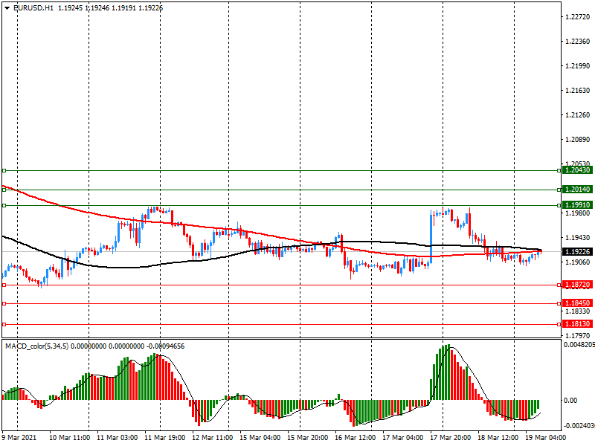This screenshot has width=595, height=446.
Task: Click the green 1.19910 resistance level label
Action: coord(577,205)
